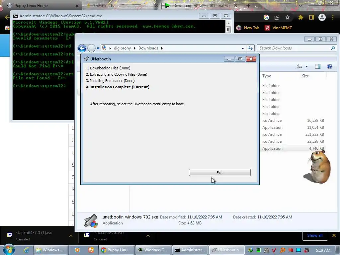Click the 5:18 AM system clock
This screenshot has height=255, width=340.
point(323,250)
